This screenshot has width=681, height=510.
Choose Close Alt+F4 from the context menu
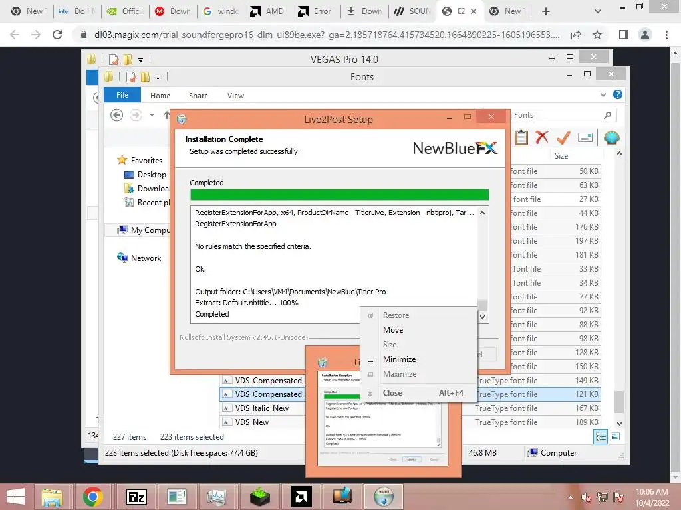coord(419,393)
